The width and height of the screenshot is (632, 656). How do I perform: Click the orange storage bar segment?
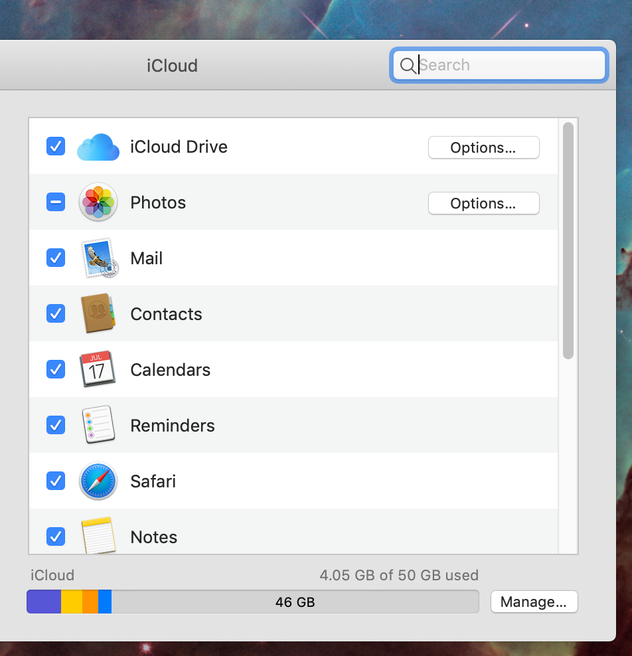tap(90, 602)
